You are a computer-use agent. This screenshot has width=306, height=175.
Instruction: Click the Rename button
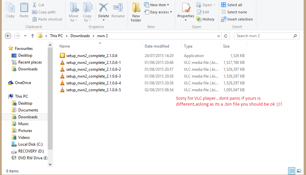tap(118, 10)
